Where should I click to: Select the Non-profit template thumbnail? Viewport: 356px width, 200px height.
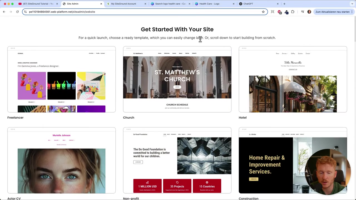177,160
